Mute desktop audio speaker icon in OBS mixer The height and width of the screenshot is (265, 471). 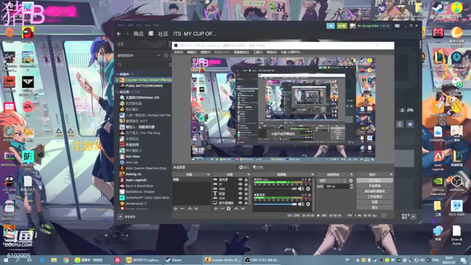point(301,204)
